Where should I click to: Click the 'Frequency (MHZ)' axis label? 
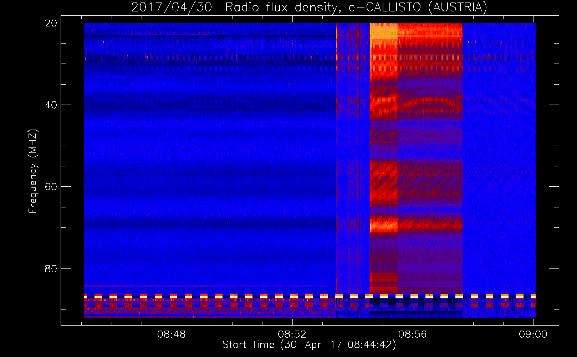pos(32,171)
